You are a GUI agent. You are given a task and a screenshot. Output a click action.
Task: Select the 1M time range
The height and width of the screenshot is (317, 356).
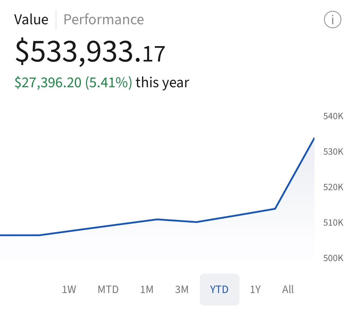pos(147,289)
